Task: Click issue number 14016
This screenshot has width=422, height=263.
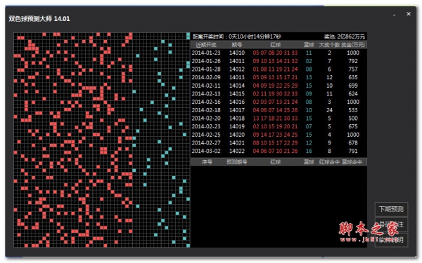Action: [237, 102]
